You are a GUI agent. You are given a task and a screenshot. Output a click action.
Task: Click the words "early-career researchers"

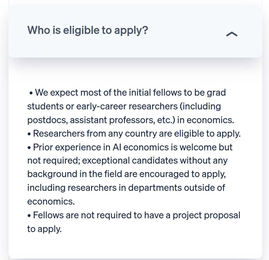click(x=127, y=106)
